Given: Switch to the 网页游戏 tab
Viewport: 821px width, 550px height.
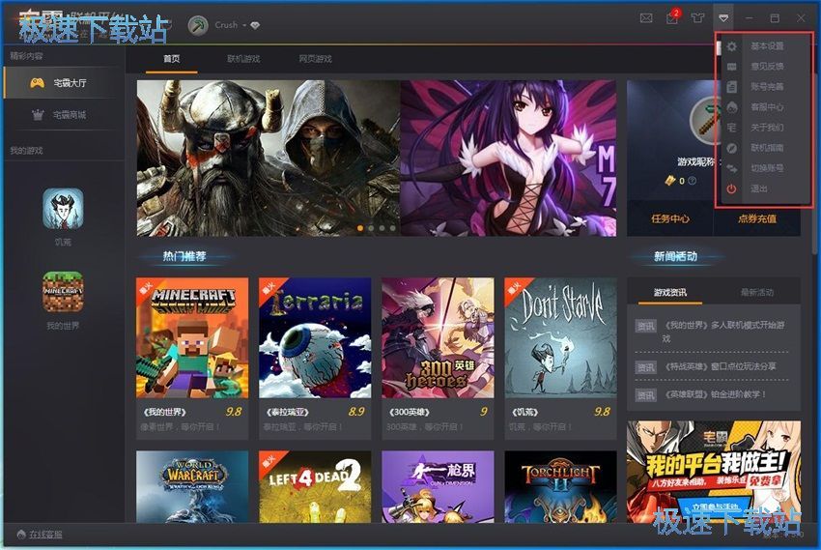Looking at the screenshot, I should (315, 59).
